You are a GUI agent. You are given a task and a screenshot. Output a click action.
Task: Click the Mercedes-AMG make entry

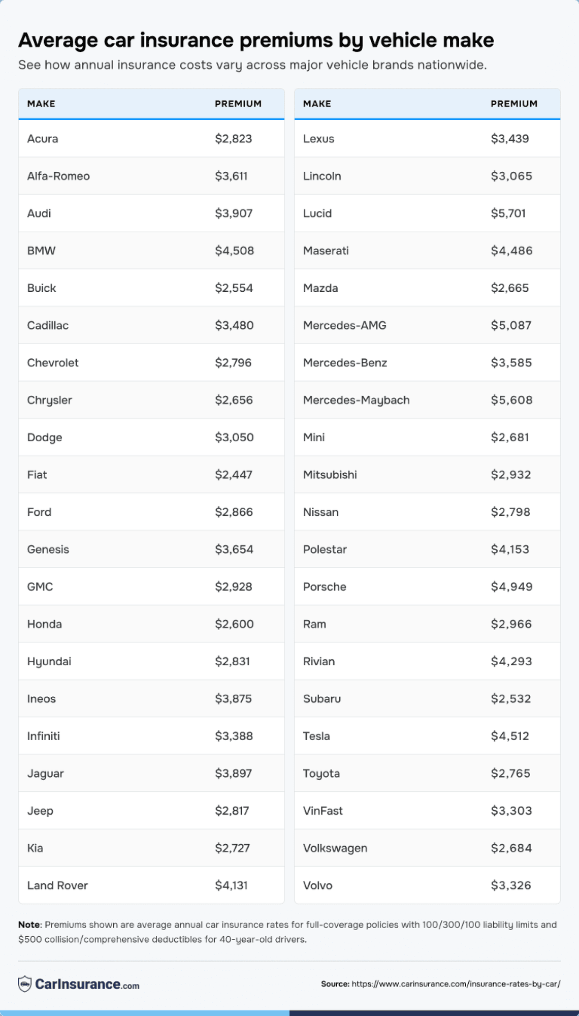point(344,325)
